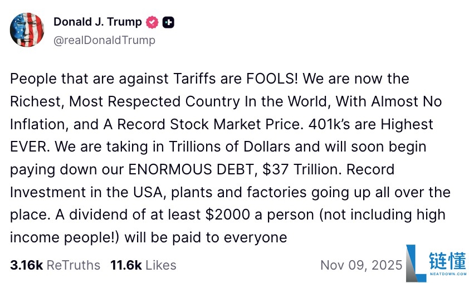Open the @realDonaldTrump handle link
The width and height of the screenshot is (469, 283).
coord(104,40)
